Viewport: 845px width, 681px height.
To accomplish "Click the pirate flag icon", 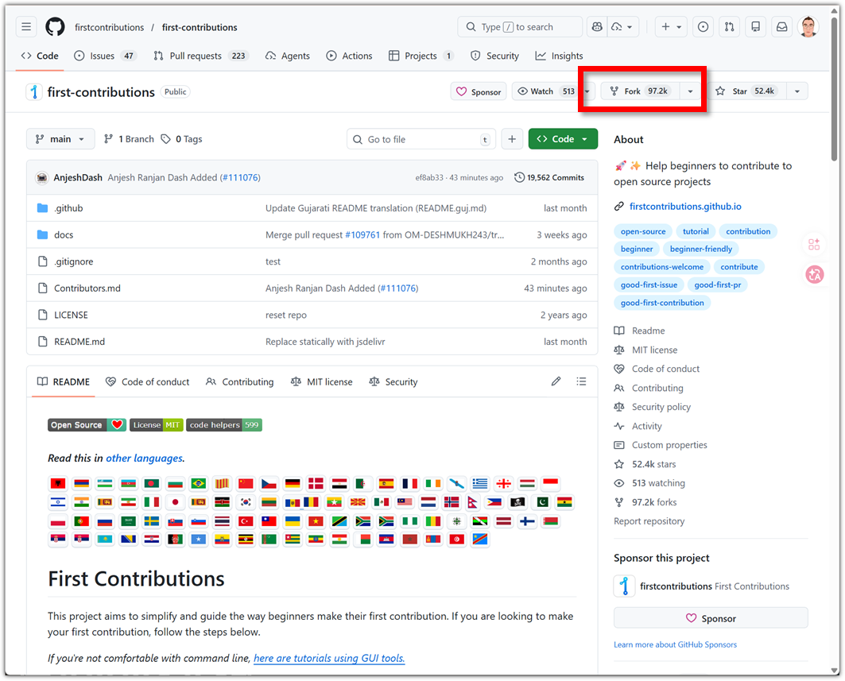I will [x=517, y=502].
